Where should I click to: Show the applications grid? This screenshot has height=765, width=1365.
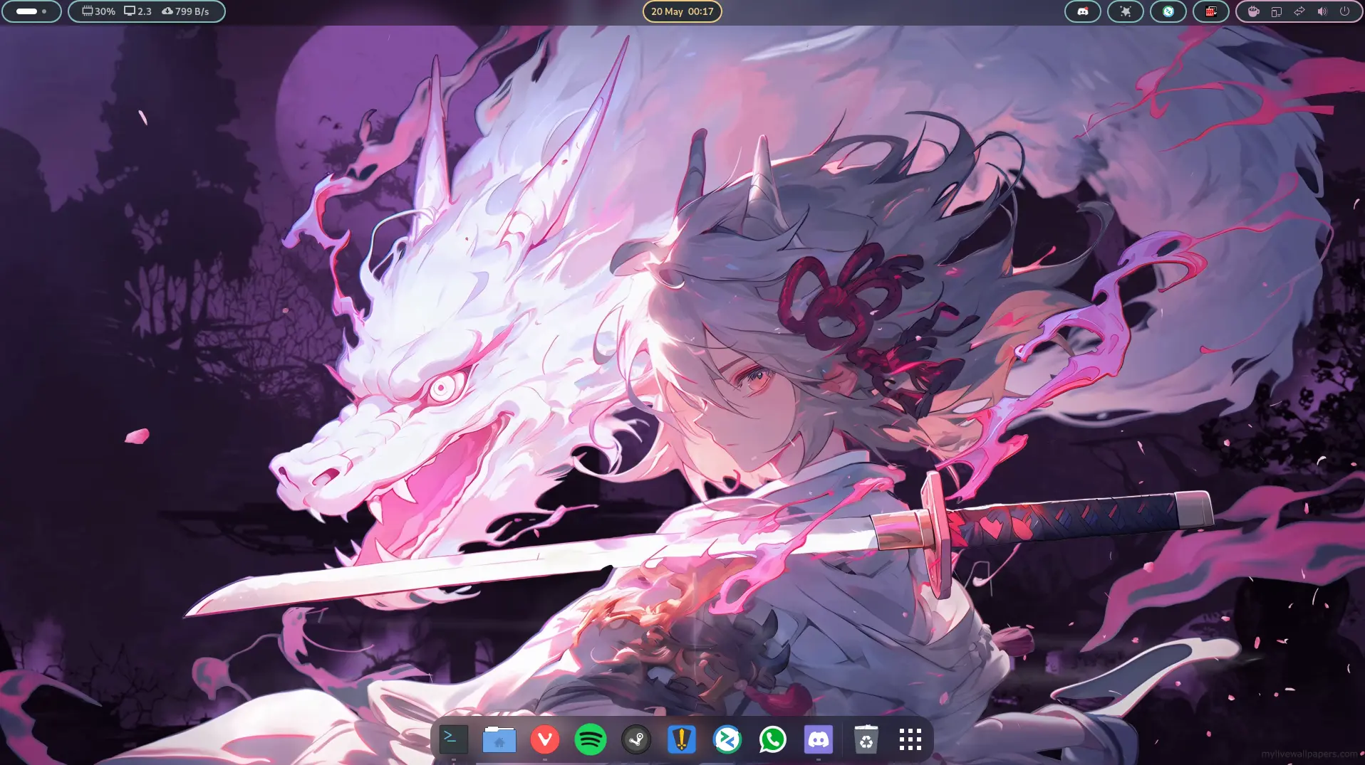click(910, 740)
